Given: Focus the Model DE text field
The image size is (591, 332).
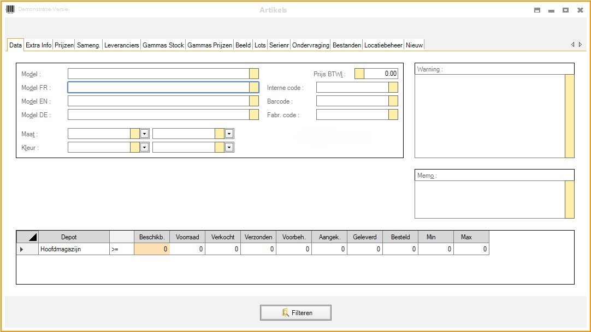Looking at the screenshot, I should [x=158, y=114].
